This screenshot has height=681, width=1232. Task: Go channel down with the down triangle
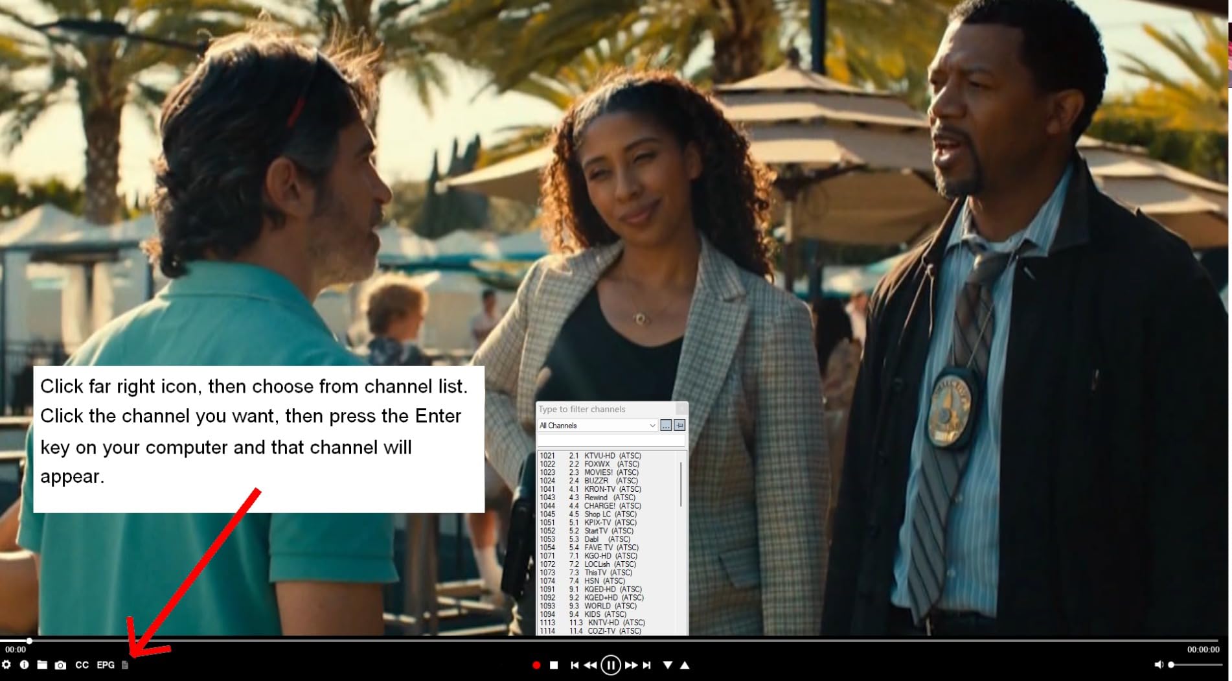(668, 665)
